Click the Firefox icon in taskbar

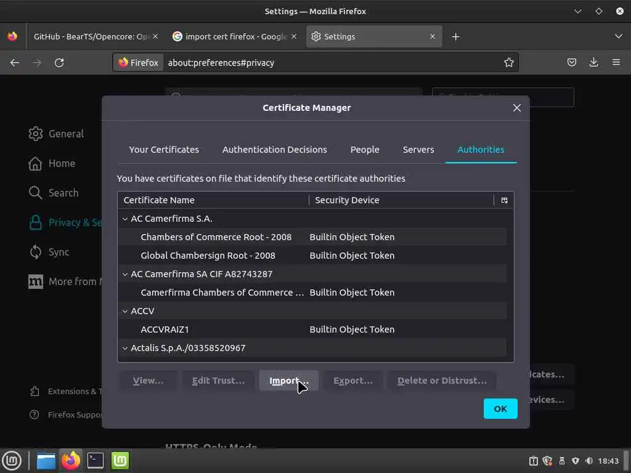point(71,461)
